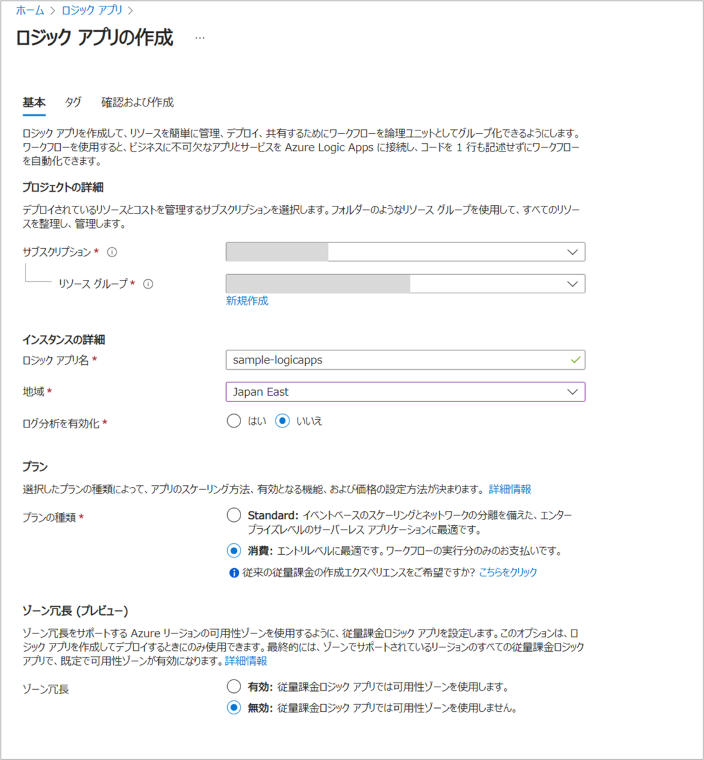Click the ロジック アプリ名 input field

point(405,360)
